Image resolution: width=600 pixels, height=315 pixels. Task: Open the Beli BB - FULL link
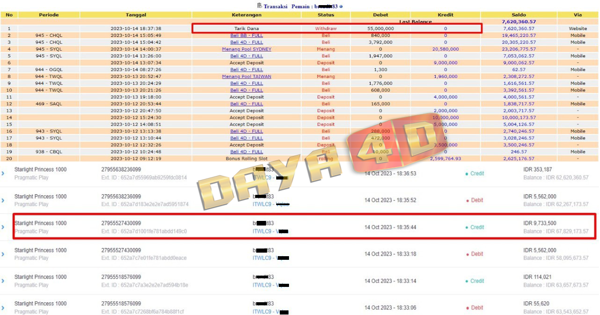tap(247, 35)
